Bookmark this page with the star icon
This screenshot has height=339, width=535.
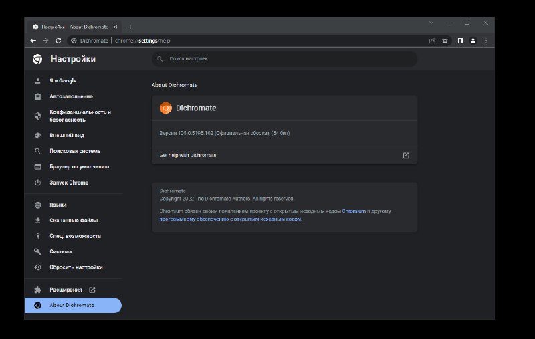445,41
